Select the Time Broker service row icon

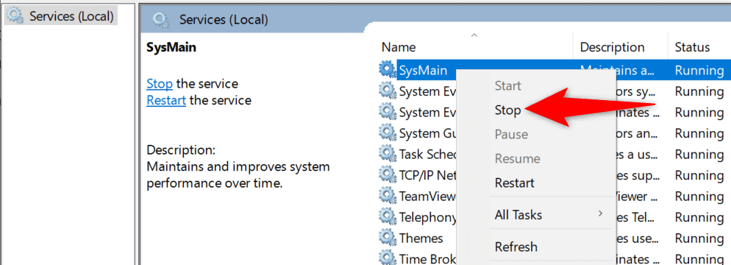click(387, 258)
